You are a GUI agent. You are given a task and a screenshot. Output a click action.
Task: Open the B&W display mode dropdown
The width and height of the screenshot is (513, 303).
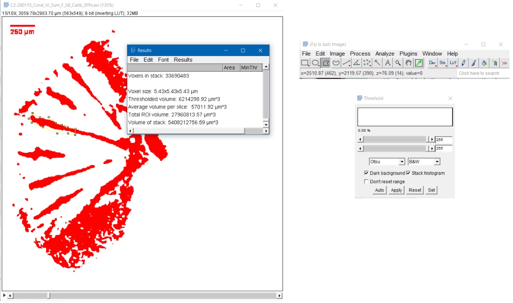[437, 161]
